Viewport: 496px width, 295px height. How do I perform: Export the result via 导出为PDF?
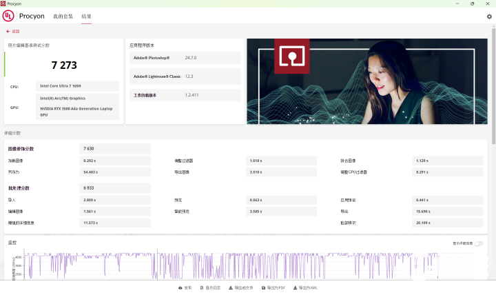[x=272, y=287]
